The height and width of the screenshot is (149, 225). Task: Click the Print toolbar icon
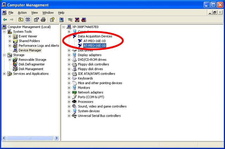43,19
